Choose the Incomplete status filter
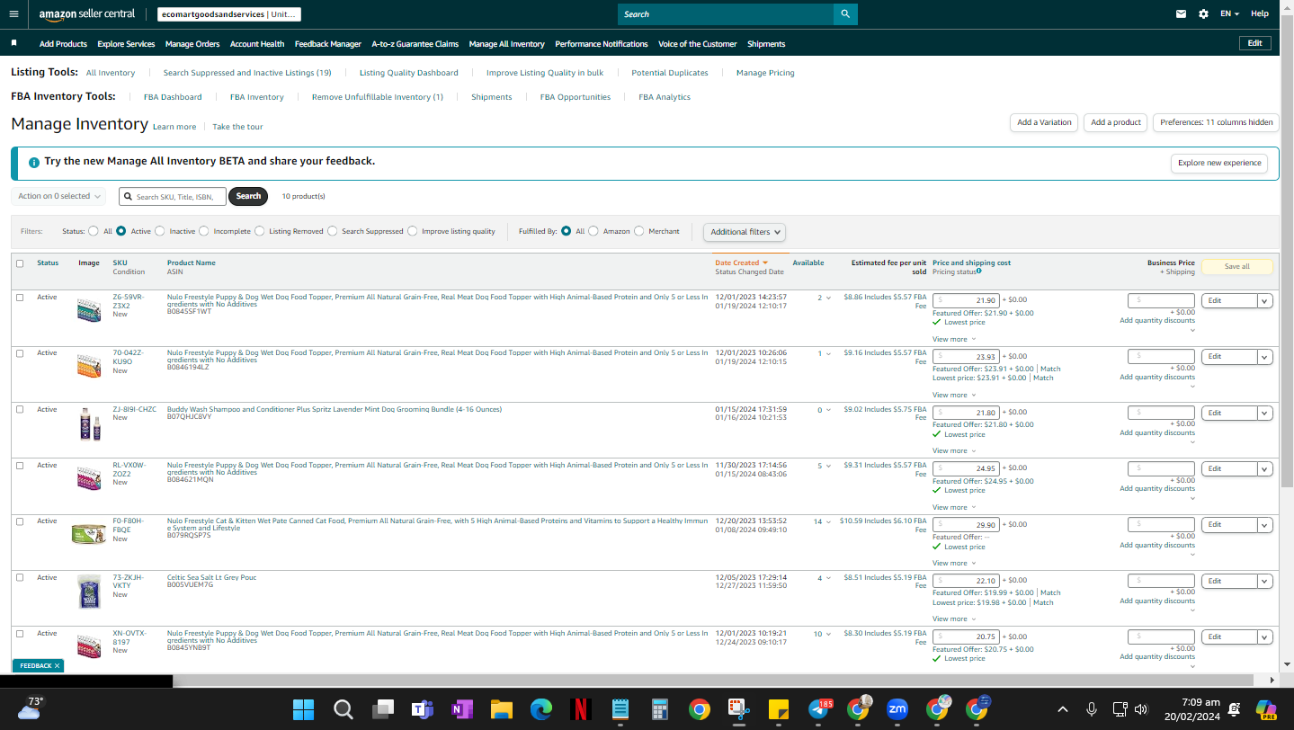1294x730 pixels. (204, 231)
